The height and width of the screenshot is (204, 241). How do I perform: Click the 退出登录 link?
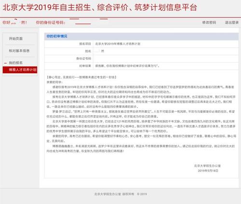231,22
